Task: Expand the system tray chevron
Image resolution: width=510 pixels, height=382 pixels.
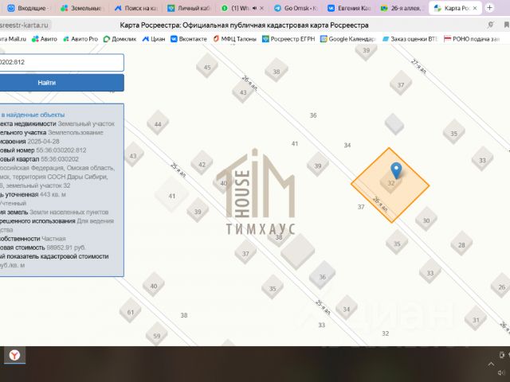Action: point(491,364)
